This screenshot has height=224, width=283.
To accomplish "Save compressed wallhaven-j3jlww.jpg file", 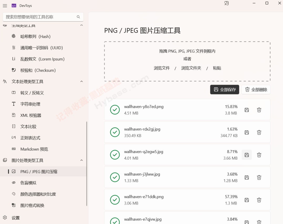I will [x=247, y=177].
